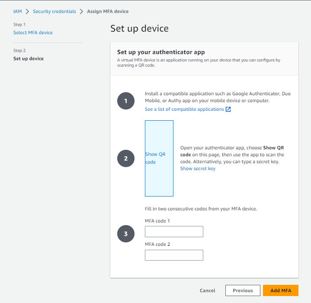Click Select MFA device step link
Viewport: 311px width, 303px height.
[33, 32]
